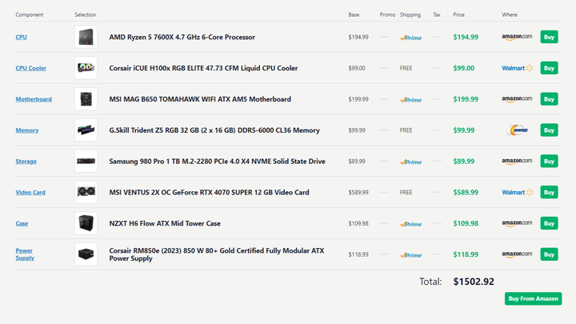576x324 pixels.
Task: Click the Where column header
Action: [510, 14]
